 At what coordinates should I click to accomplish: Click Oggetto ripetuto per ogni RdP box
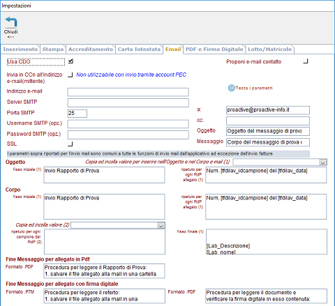pyautogui.click(x=266, y=175)
